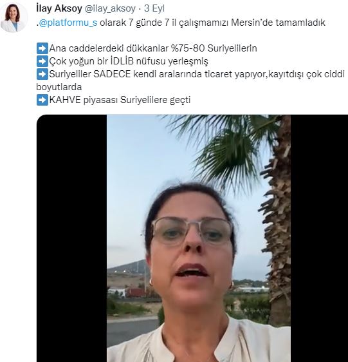Select the text line 'Ana caddelerdeki dükkanlar %75-80 Suriyelilerin'

click(x=153, y=48)
